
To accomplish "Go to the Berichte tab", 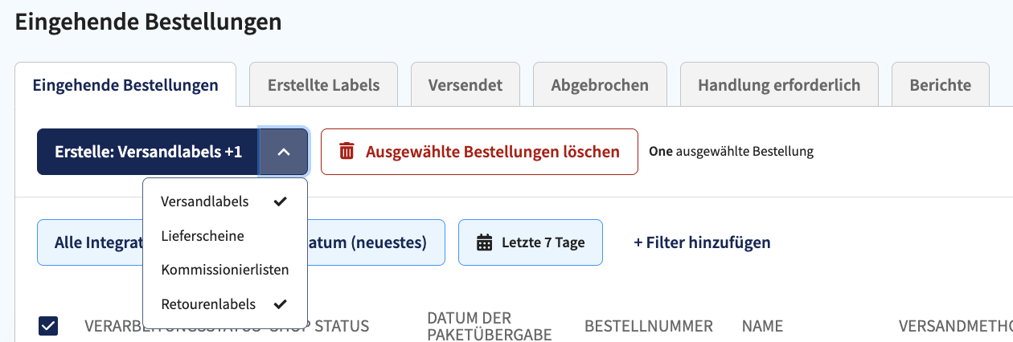I will point(940,84).
